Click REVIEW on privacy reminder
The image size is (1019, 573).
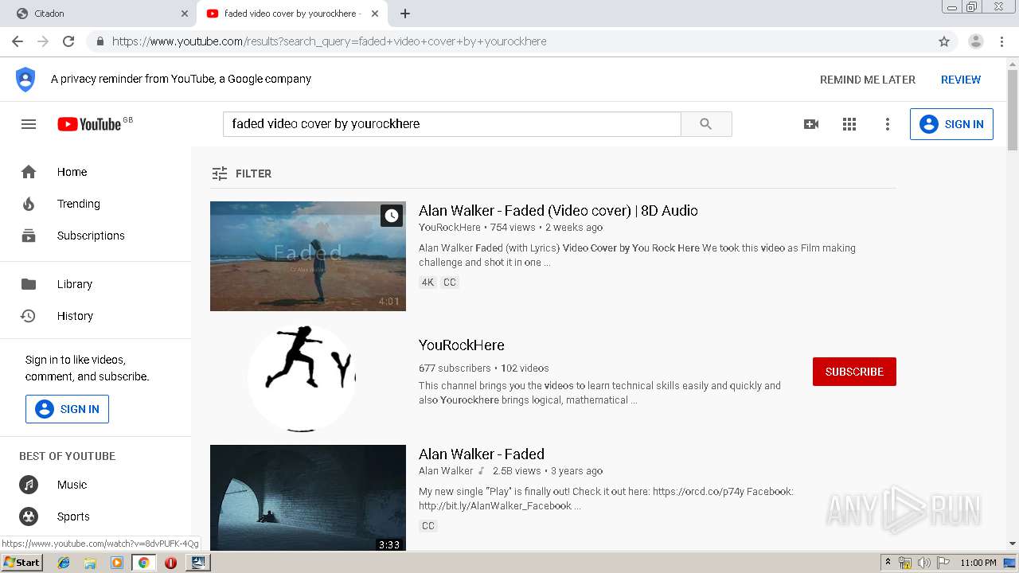click(x=961, y=80)
